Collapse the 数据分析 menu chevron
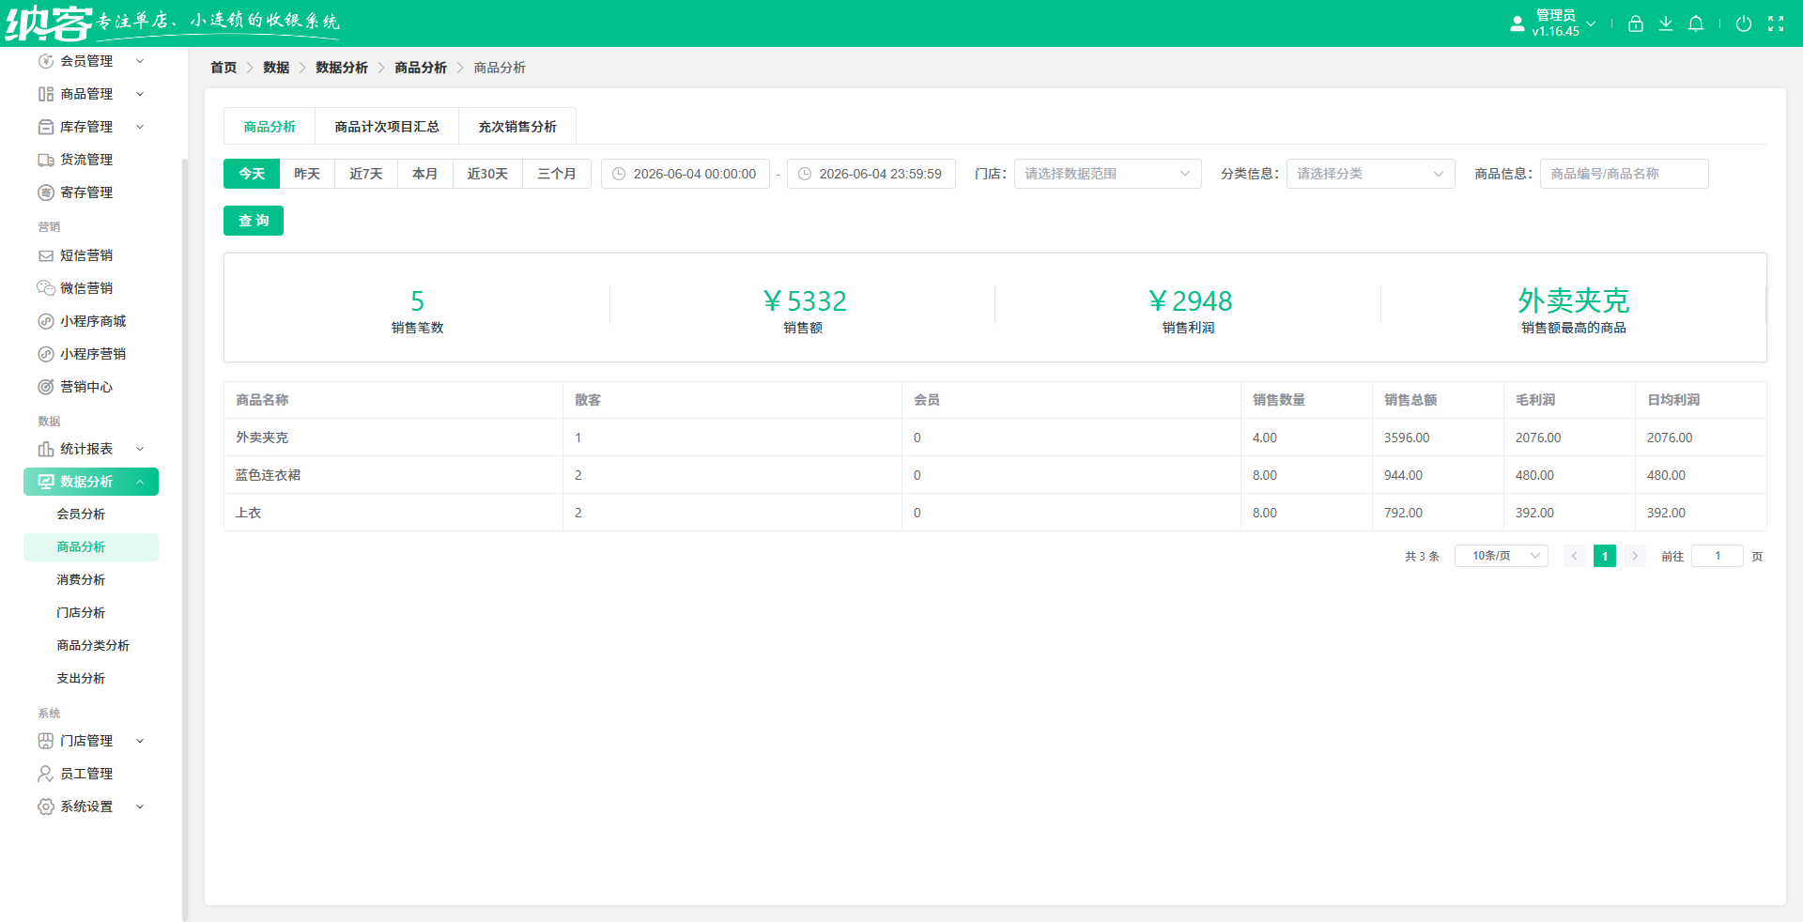The width and height of the screenshot is (1803, 922). click(x=140, y=482)
